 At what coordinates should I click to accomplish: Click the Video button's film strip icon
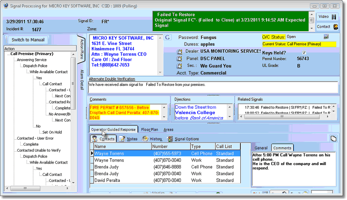(334, 17)
